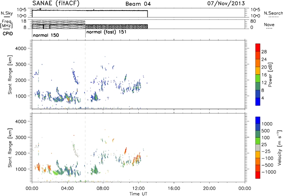Click the 3000 tick on velocity panel axis
This screenshot has width=283, height=196.
(21, 137)
